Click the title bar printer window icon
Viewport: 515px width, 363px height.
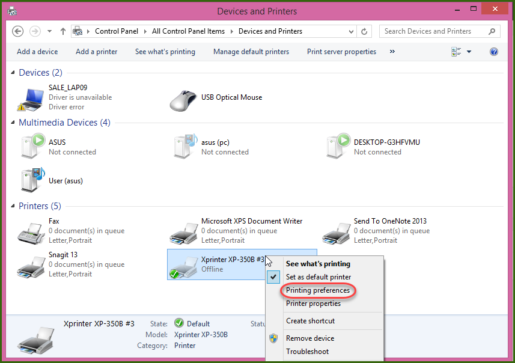pyautogui.click(x=12, y=11)
